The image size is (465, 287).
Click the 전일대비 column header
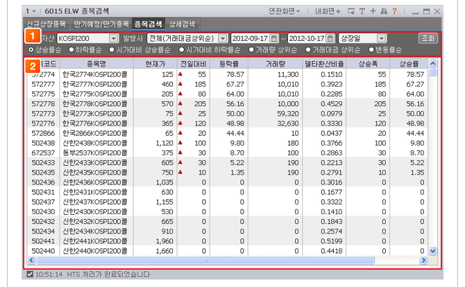coord(194,63)
